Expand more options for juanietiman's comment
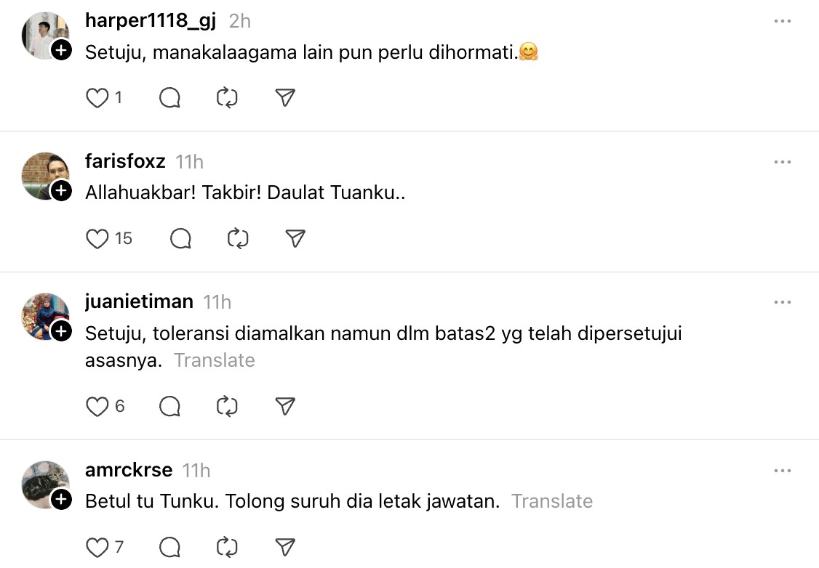The image size is (819, 568). (783, 302)
